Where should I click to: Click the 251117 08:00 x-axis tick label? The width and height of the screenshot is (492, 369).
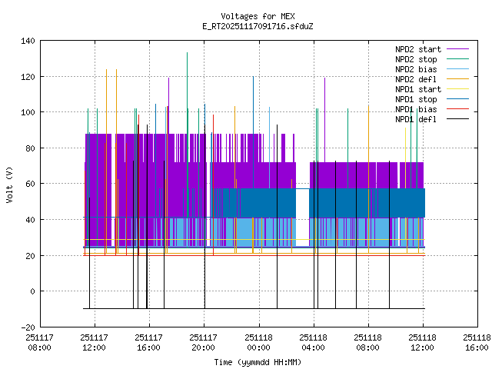pyautogui.click(x=39, y=342)
